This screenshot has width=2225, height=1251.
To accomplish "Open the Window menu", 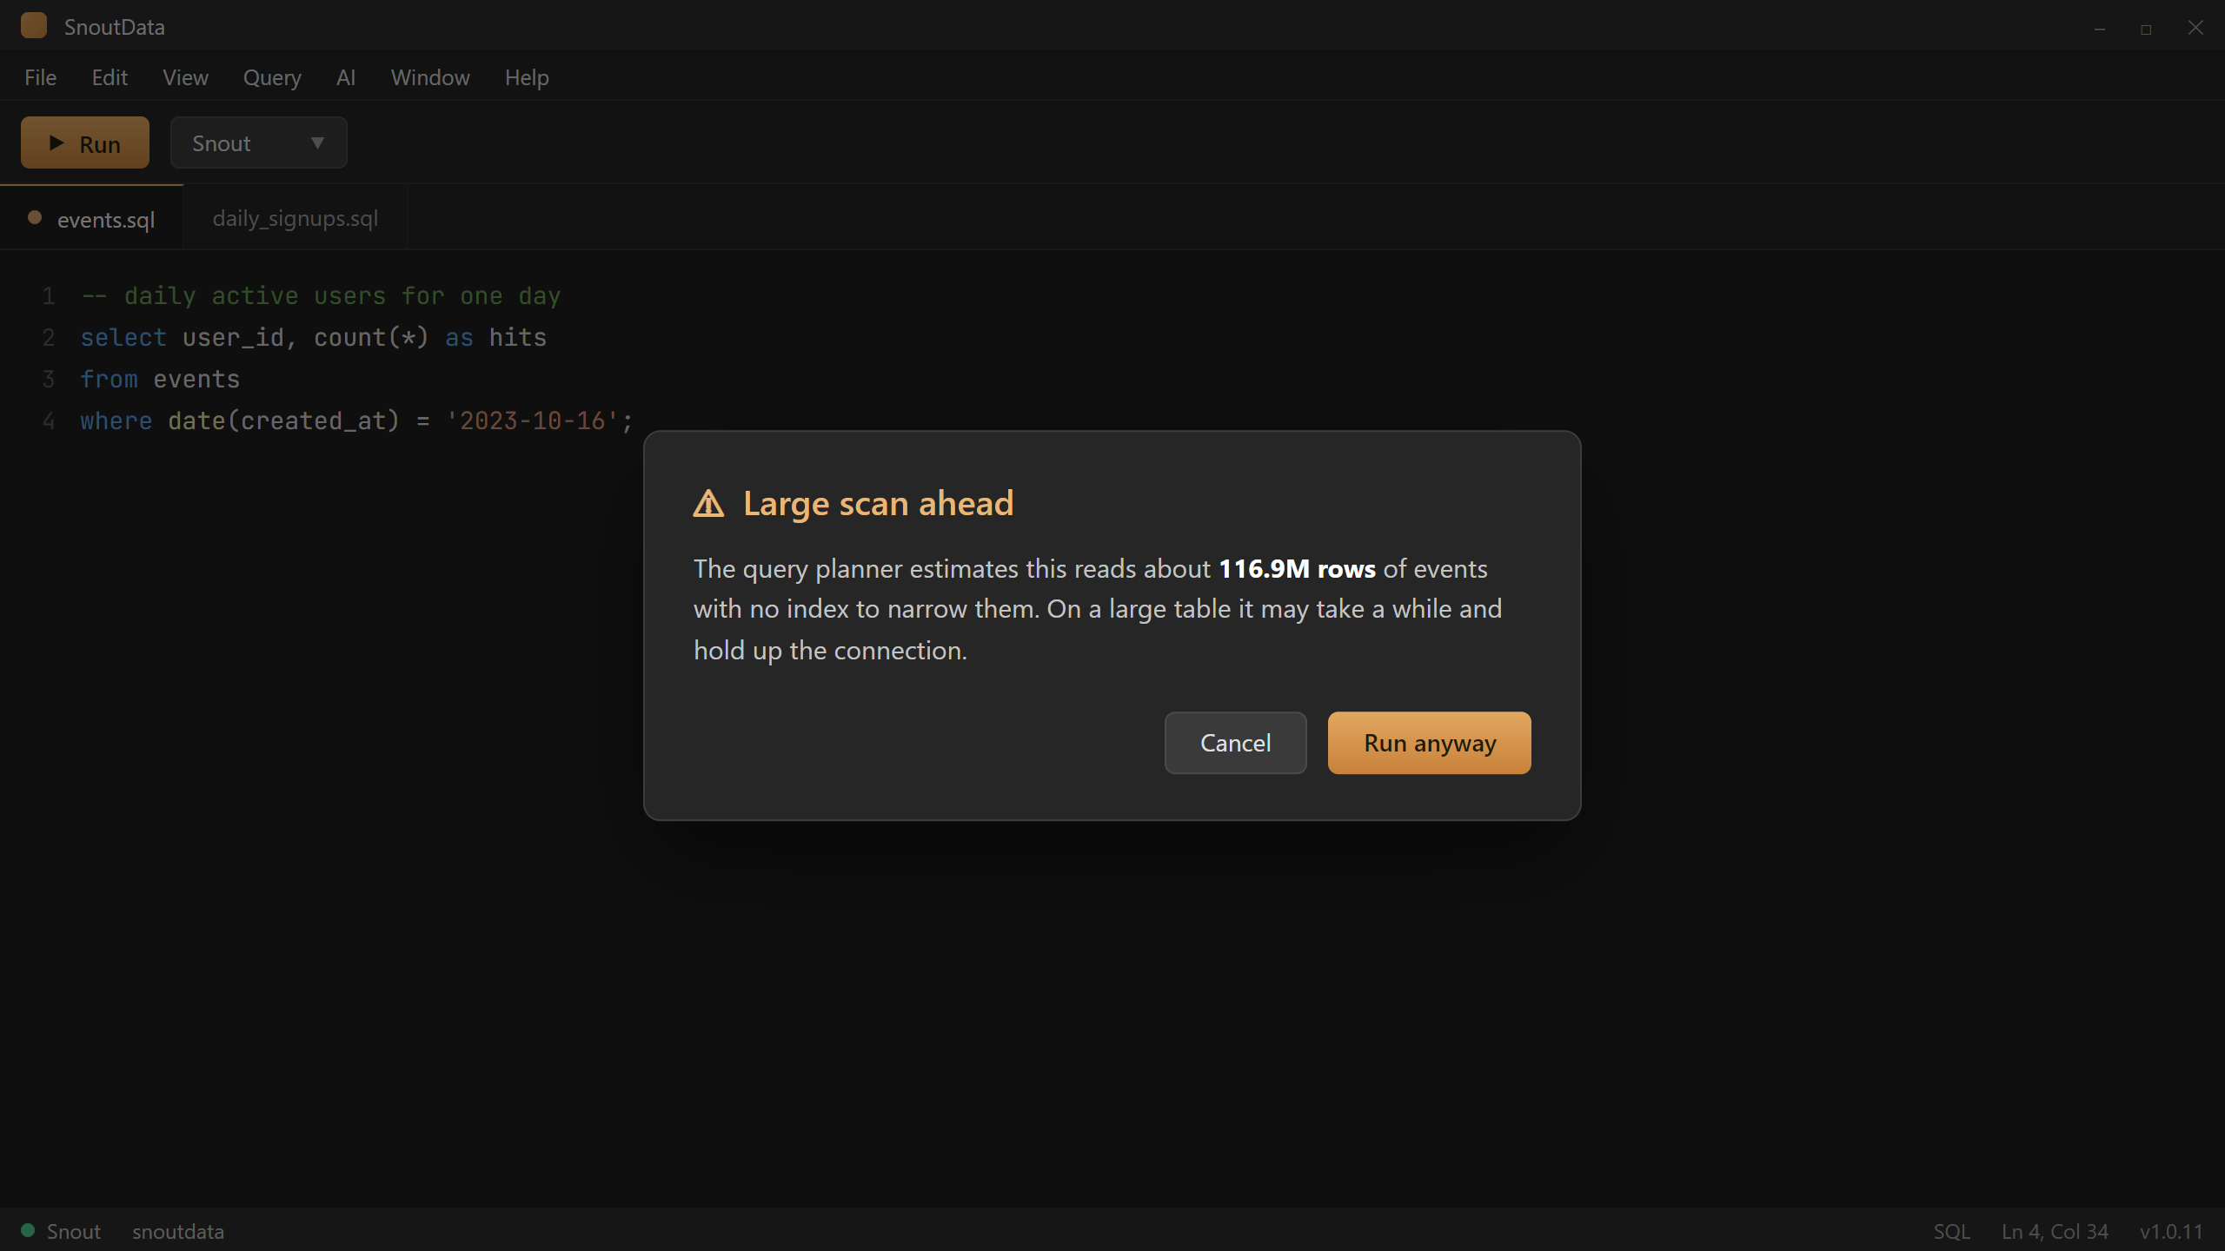I will 430,77.
